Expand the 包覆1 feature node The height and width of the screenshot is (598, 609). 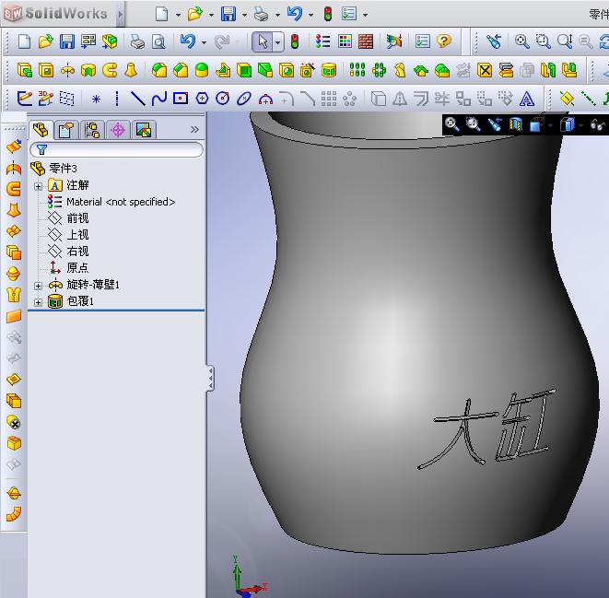click(x=38, y=302)
